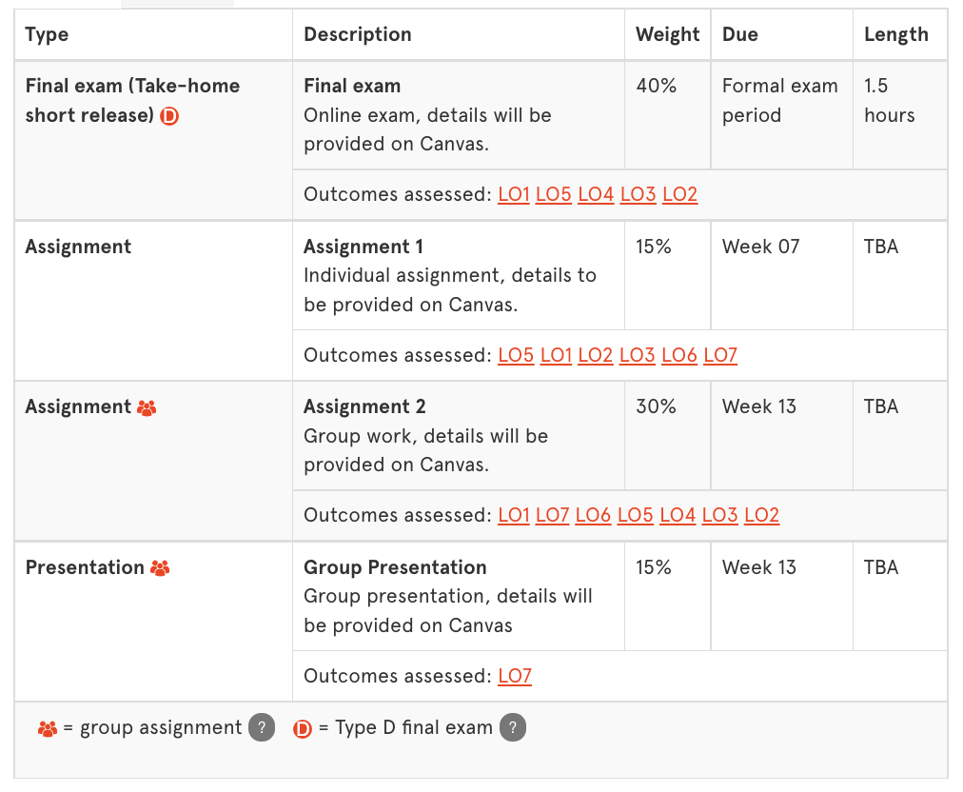963x792 pixels.
Task: Click the Weight column header
Action: click(668, 34)
